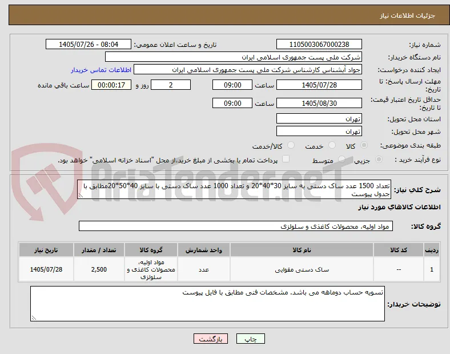Click the ساک دستی مقوایی cell
Image resolution: width=450 pixels, height=354 pixels.
pos(302,269)
